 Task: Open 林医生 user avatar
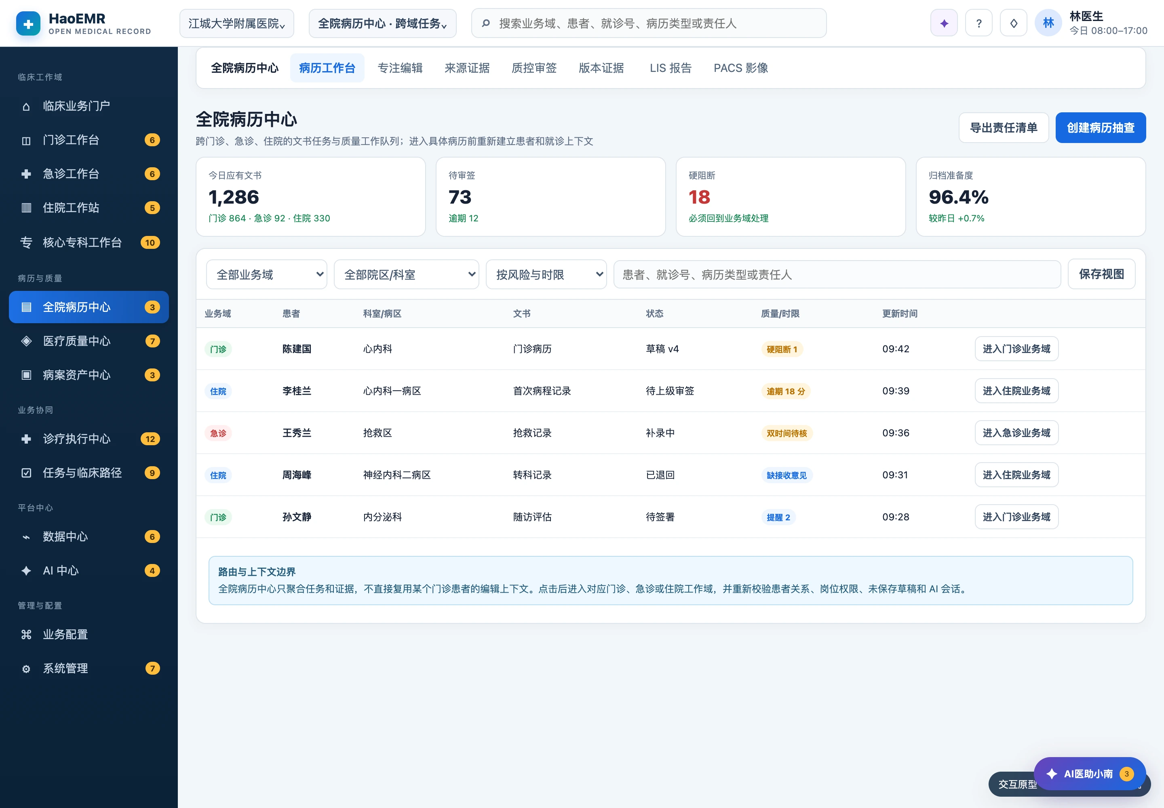[x=1048, y=23]
